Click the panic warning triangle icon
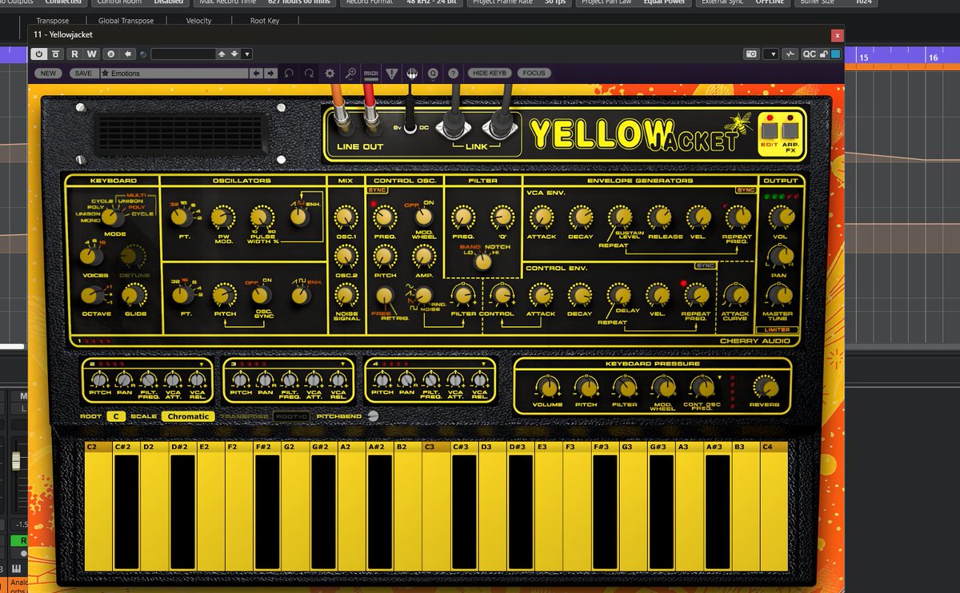Screen dimensions: 960x593 point(391,74)
